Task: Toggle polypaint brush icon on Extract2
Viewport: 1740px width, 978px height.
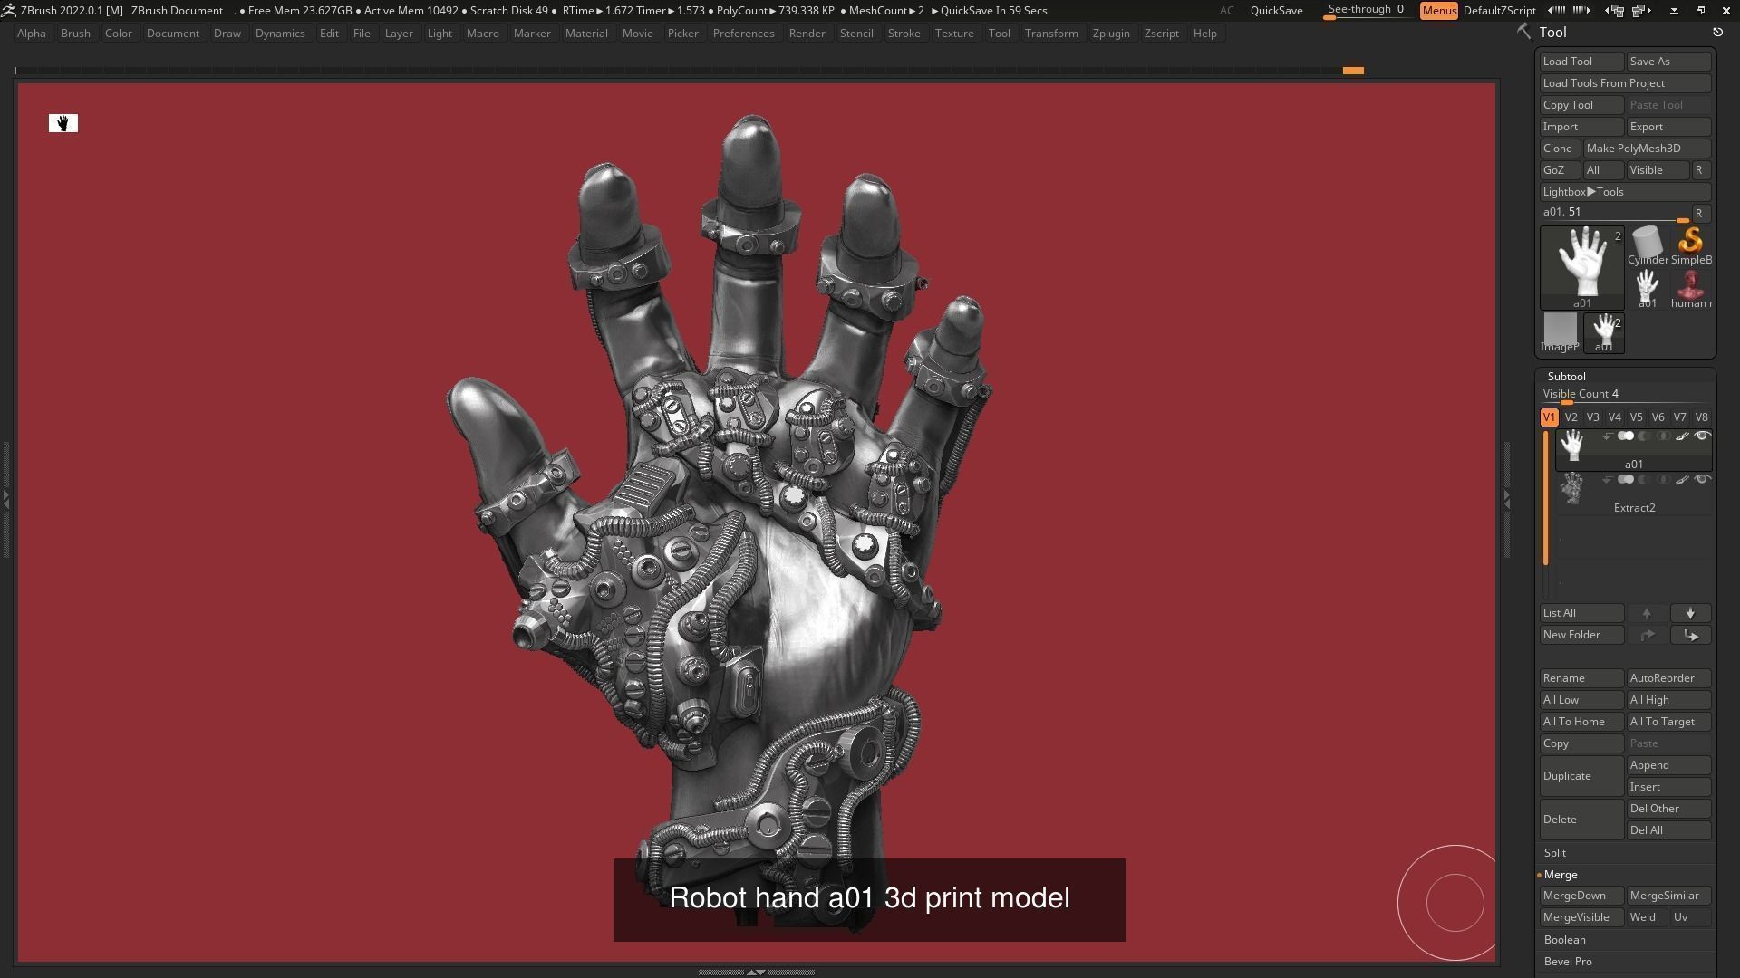Action: (x=1682, y=480)
